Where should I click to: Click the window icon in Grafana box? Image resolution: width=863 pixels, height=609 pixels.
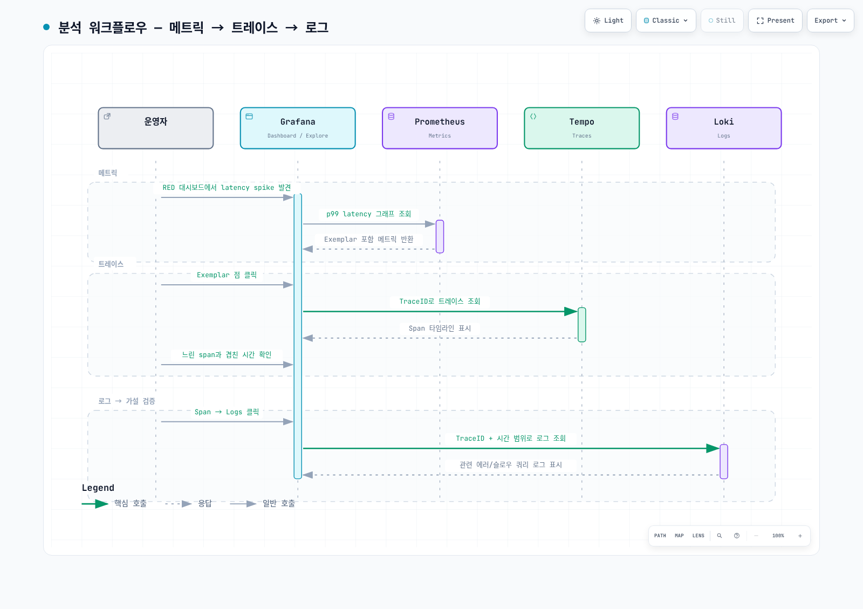click(x=249, y=116)
